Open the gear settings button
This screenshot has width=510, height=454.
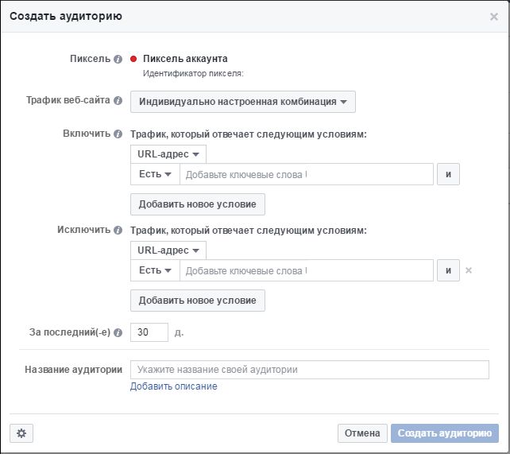(21, 433)
